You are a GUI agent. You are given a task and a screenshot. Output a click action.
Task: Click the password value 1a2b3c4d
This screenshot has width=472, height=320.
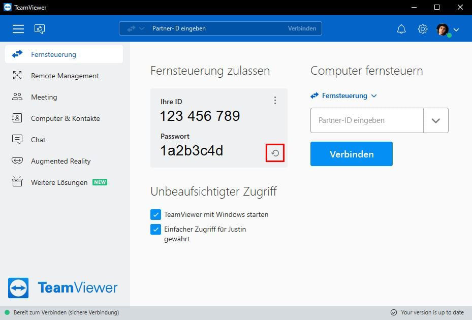point(192,150)
